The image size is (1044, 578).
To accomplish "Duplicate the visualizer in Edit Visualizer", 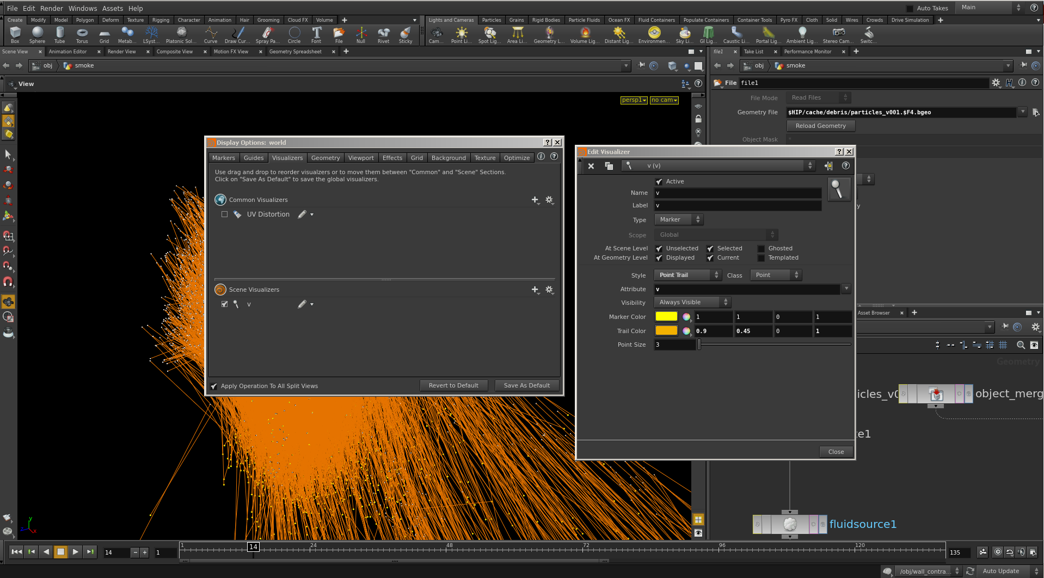I will coord(609,166).
